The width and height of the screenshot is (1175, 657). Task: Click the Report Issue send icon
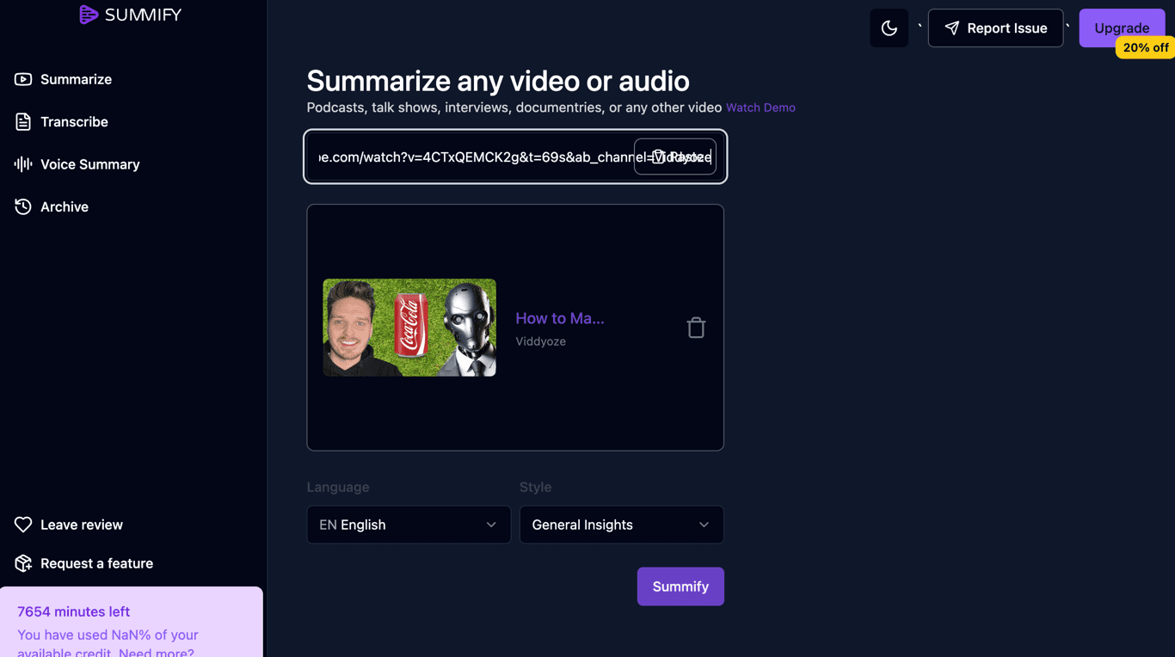click(951, 28)
